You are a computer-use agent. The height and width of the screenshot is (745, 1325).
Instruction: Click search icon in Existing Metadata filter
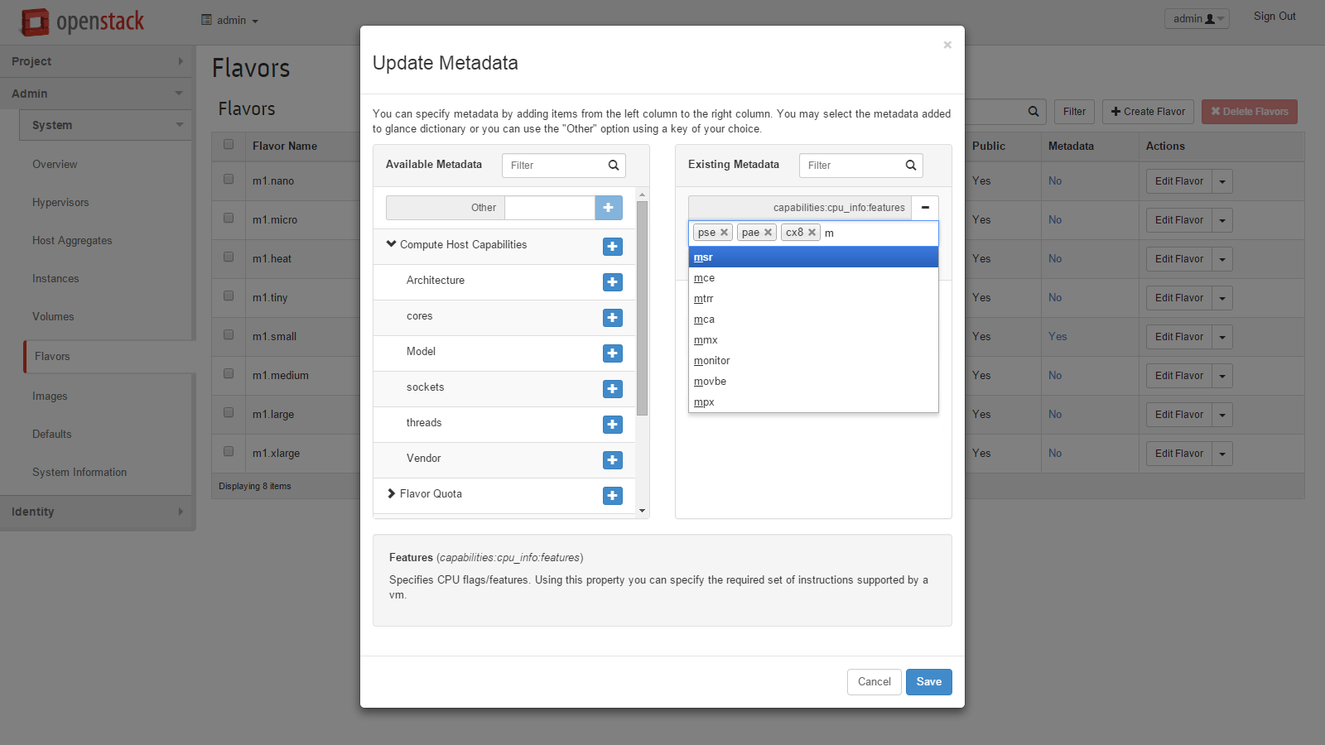911,165
